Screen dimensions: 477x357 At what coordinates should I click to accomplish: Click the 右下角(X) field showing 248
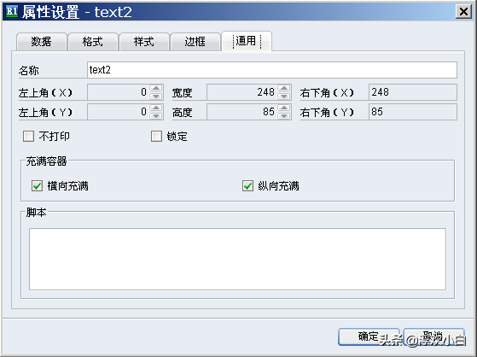(x=413, y=92)
